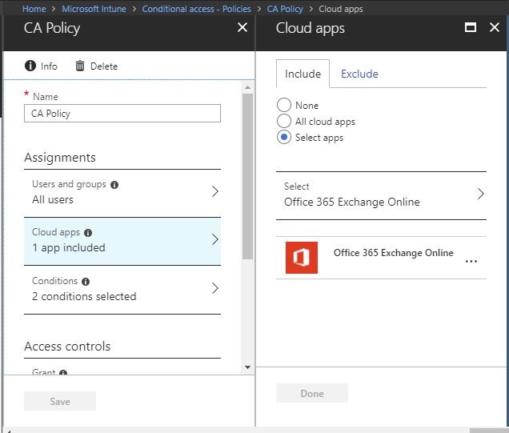Image resolution: width=509 pixels, height=433 pixels.
Task: Open ellipsis menu for Office 365 Exchange Online
Action: point(471,261)
